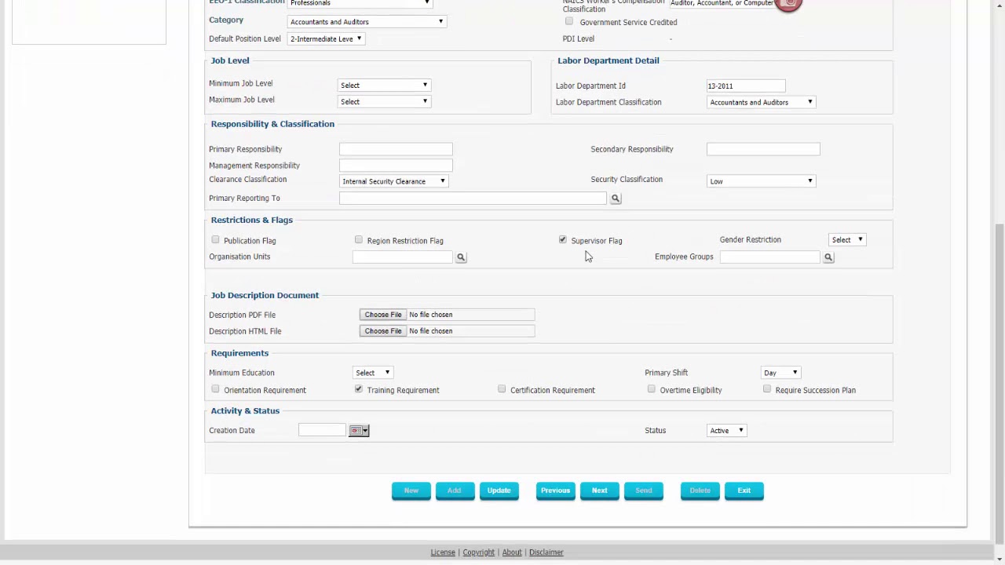Expand the Default Position Level dropdown
The width and height of the screenshot is (1005, 565).
pos(326,38)
